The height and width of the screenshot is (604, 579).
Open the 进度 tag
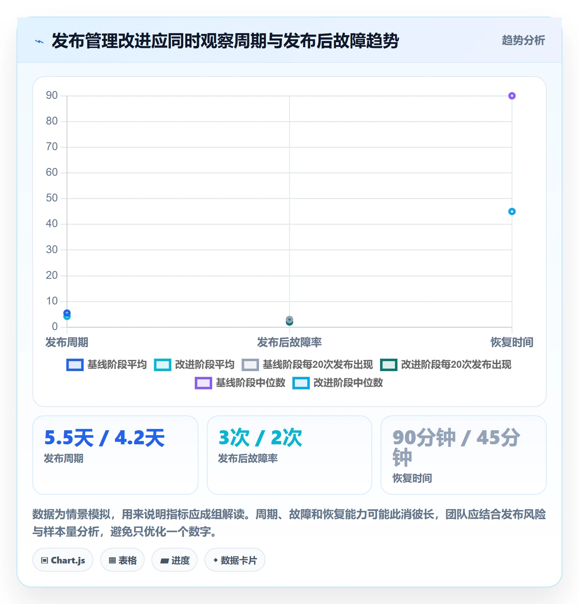click(175, 560)
